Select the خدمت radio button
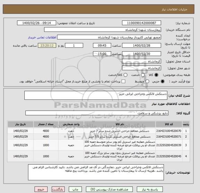The height and width of the screenshot is (193, 200). 143,75
